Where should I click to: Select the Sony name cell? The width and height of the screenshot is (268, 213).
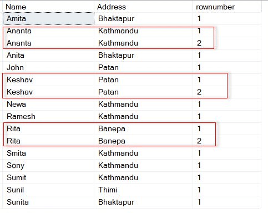pyautogui.click(x=48, y=165)
